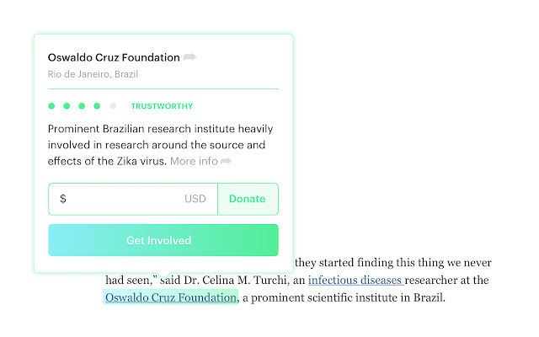This screenshot has height=337, width=539.
Task: Click the TRUSTWORTHY rating label
Action: point(163,106)
